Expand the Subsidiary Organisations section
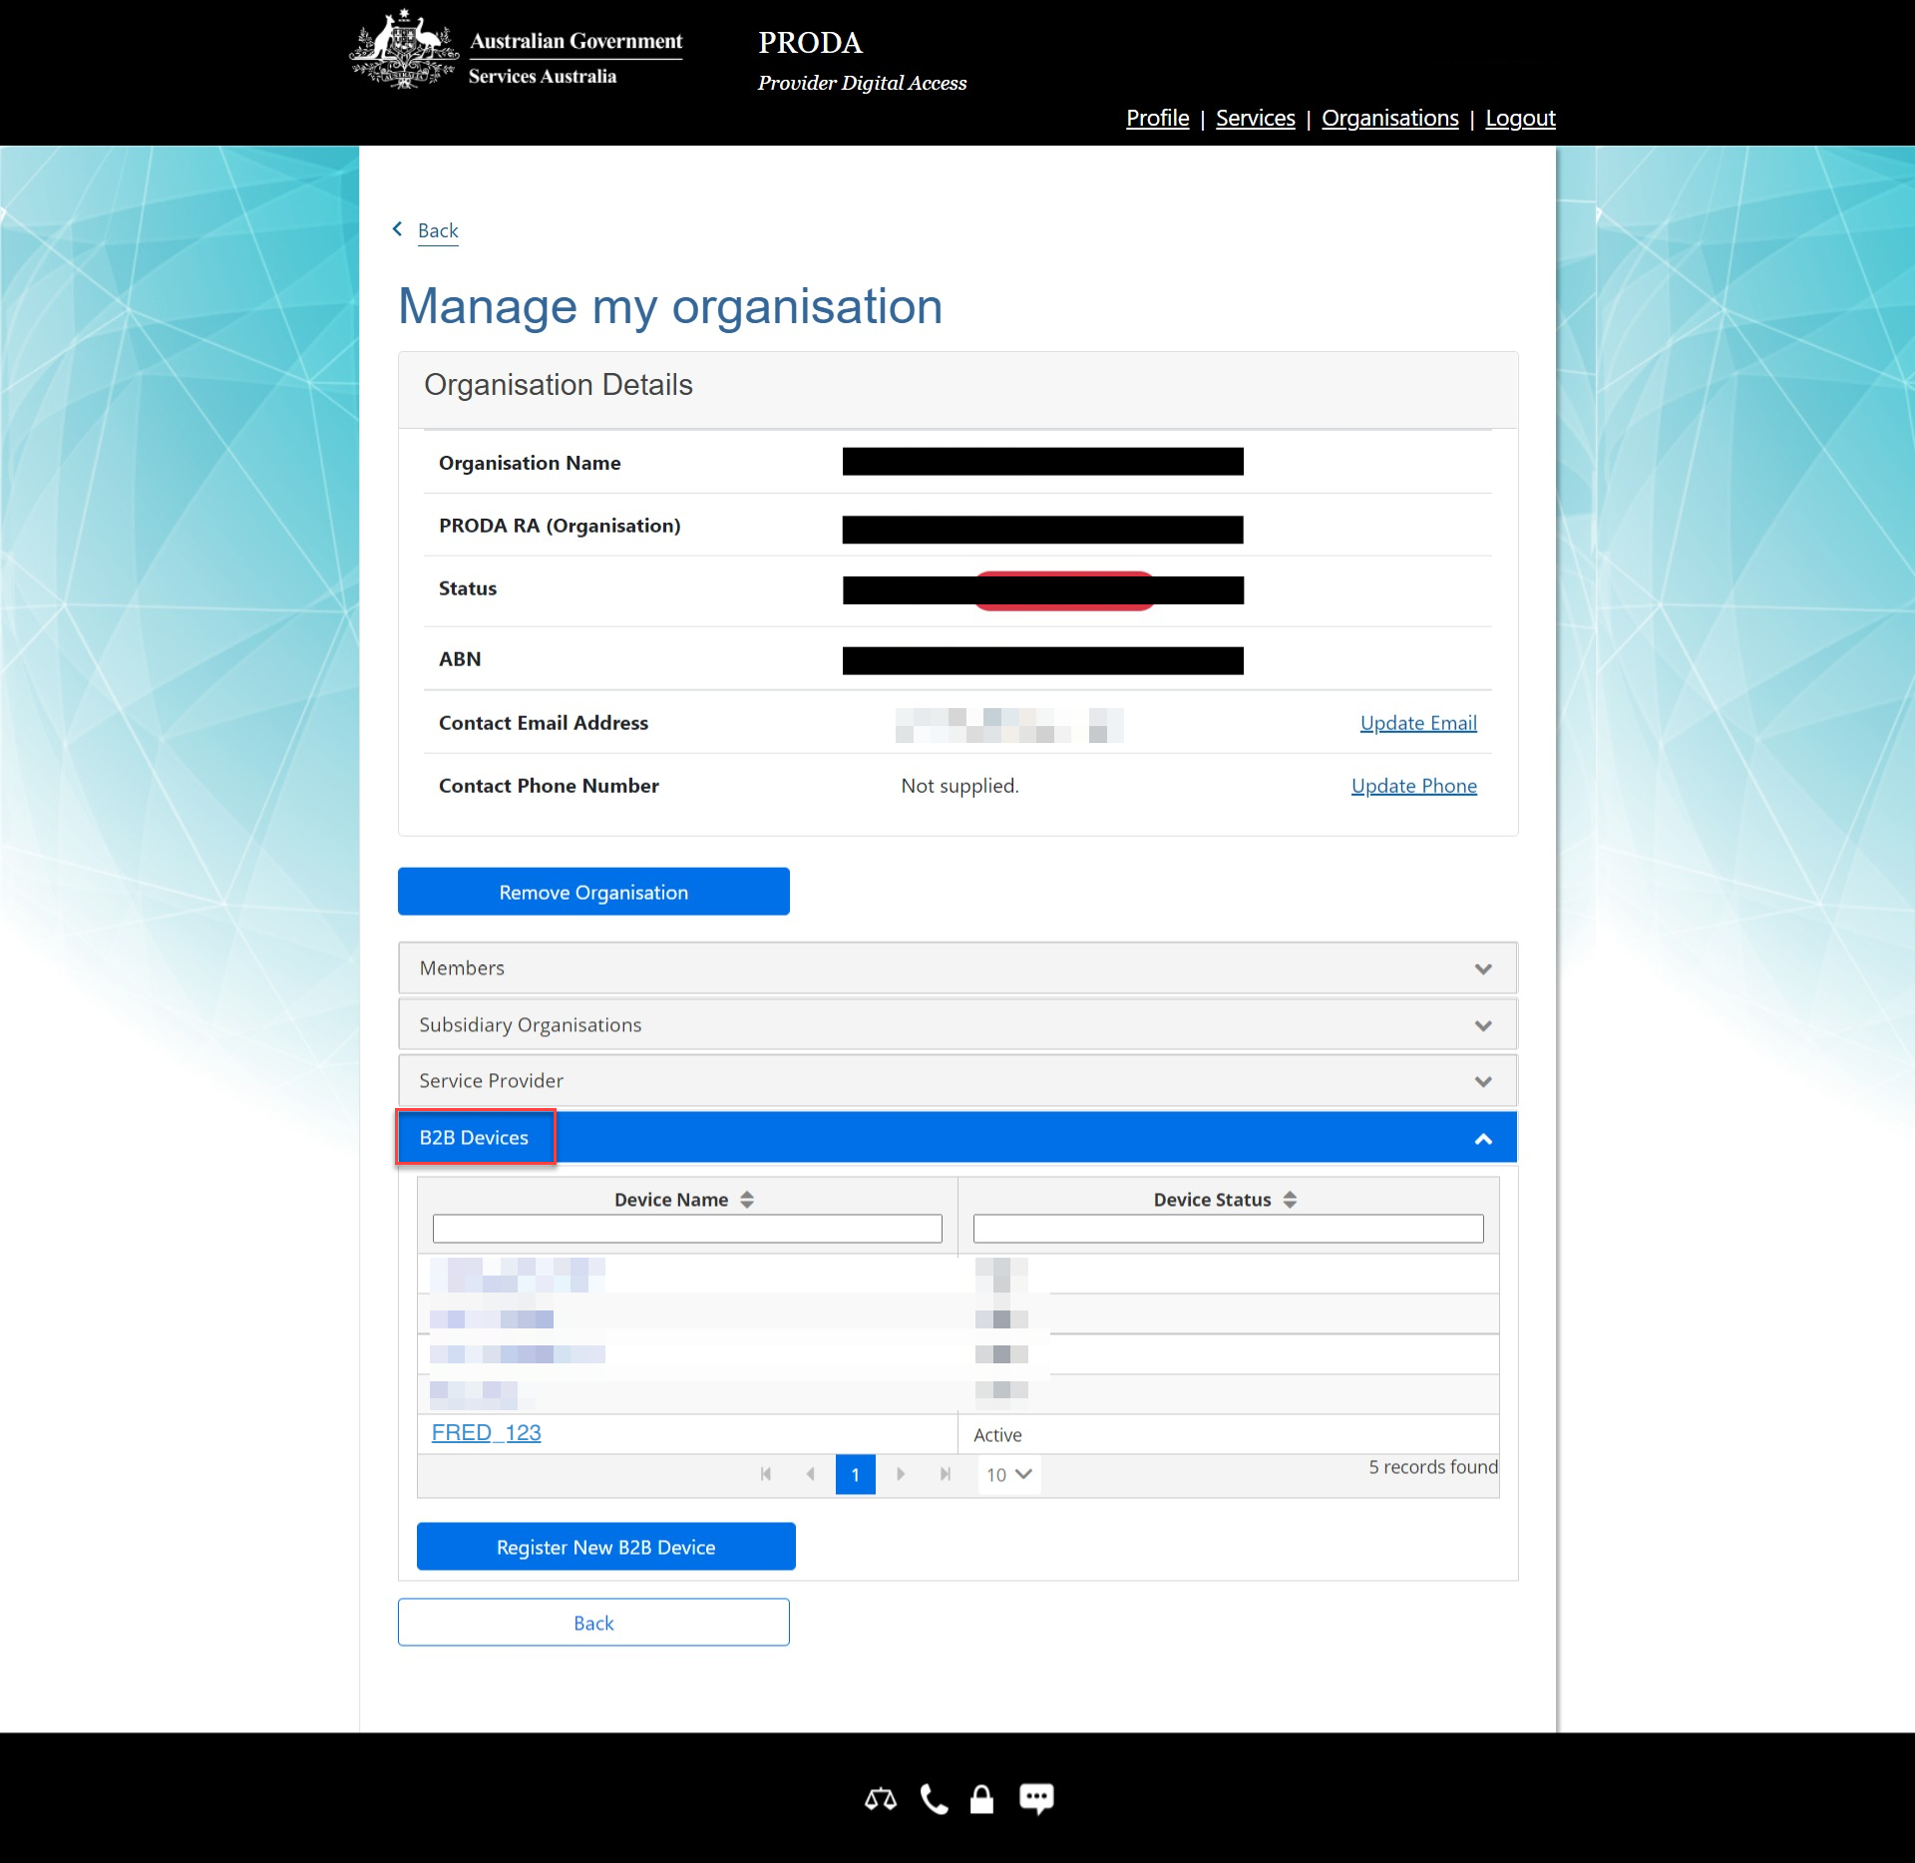Viewport: 1915px width, 1863px height. (x=957, y=1025)
